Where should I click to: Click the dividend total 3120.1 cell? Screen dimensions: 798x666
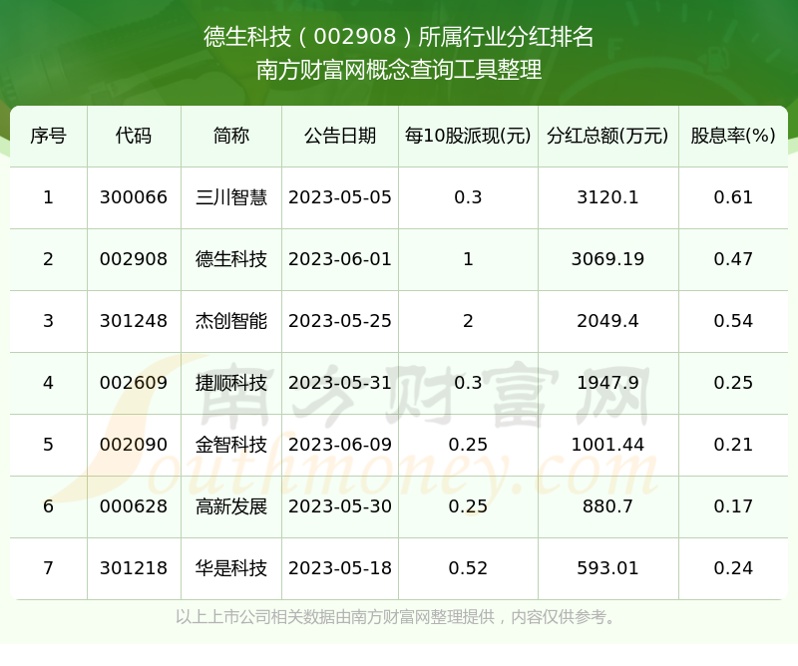pos(607,197)
